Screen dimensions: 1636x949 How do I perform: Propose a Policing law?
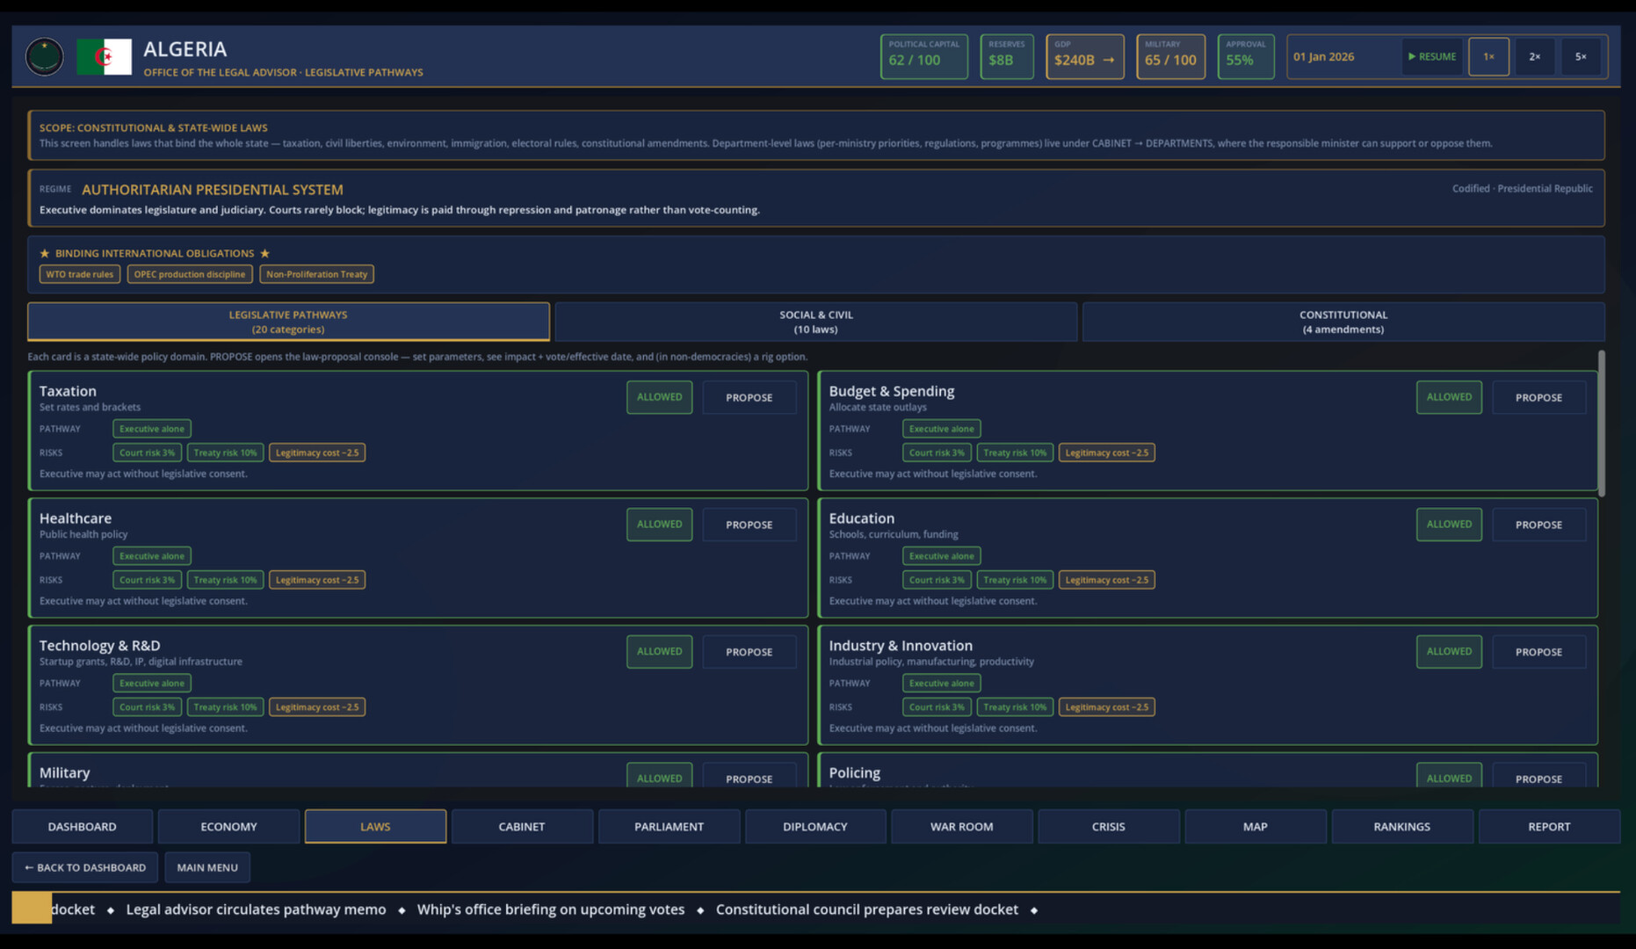(1538, 777)
